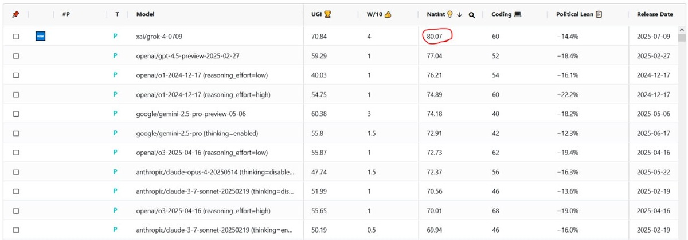Click the NatInt value 76.21
The image size is (688, 240).
tap(435, 75)
